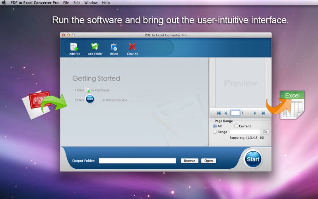The image size is (318, 199).
Task: Open the File menu
Action: point(66,3)
